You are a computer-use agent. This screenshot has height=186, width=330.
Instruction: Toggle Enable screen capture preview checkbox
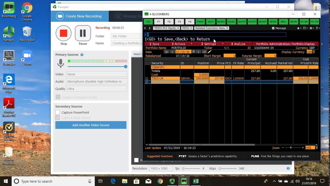pyautogui.click(x=136, y=160)
